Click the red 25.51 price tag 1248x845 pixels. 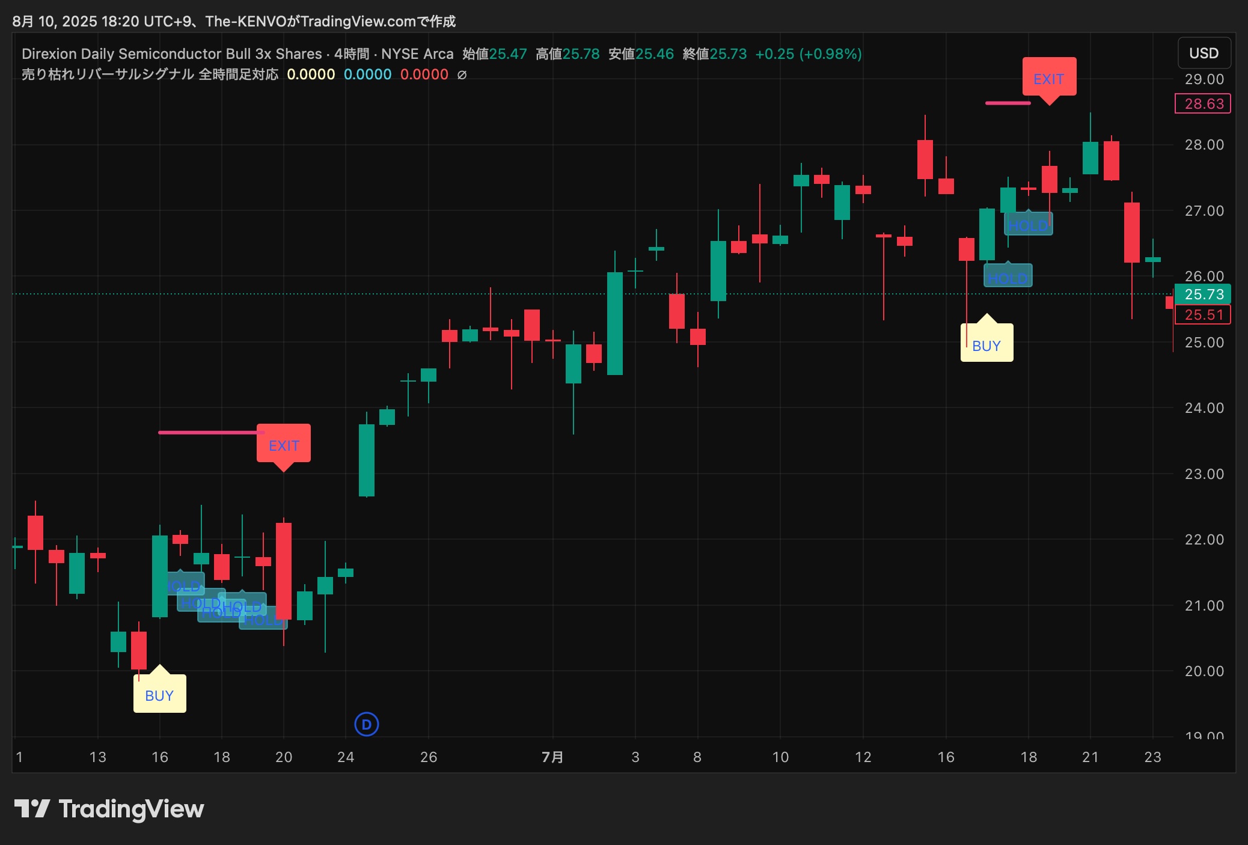point(1204,314)
